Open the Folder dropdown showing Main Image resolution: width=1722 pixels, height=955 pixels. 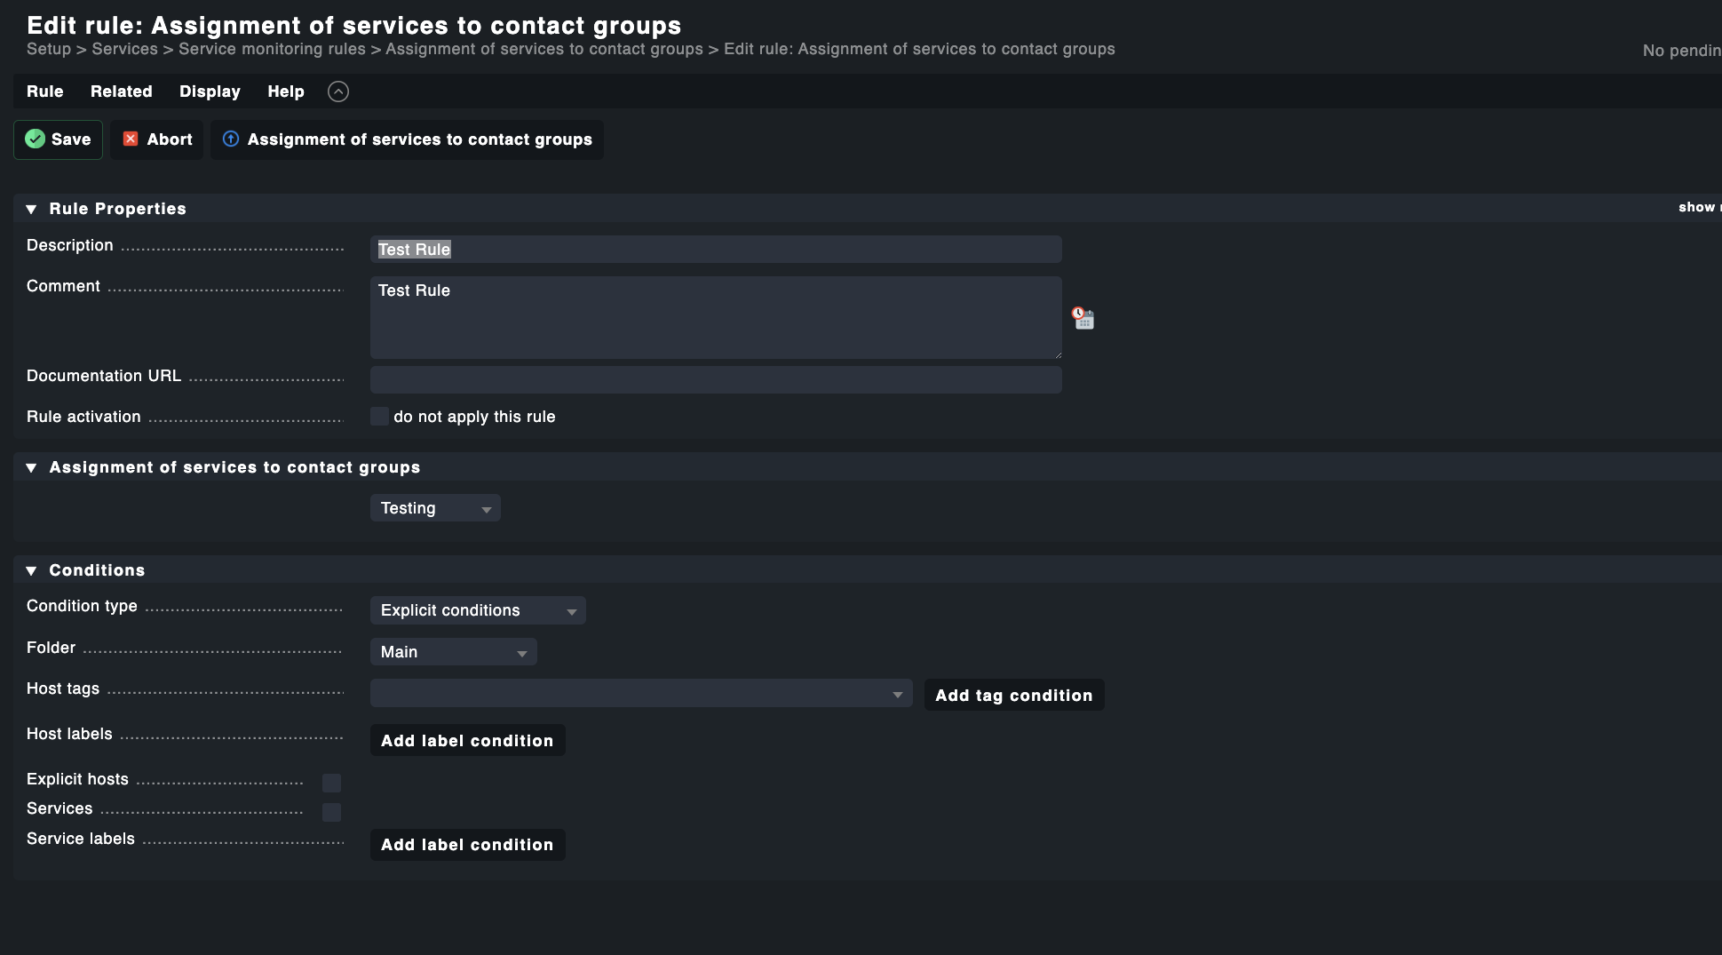click(x=453, y=652)
